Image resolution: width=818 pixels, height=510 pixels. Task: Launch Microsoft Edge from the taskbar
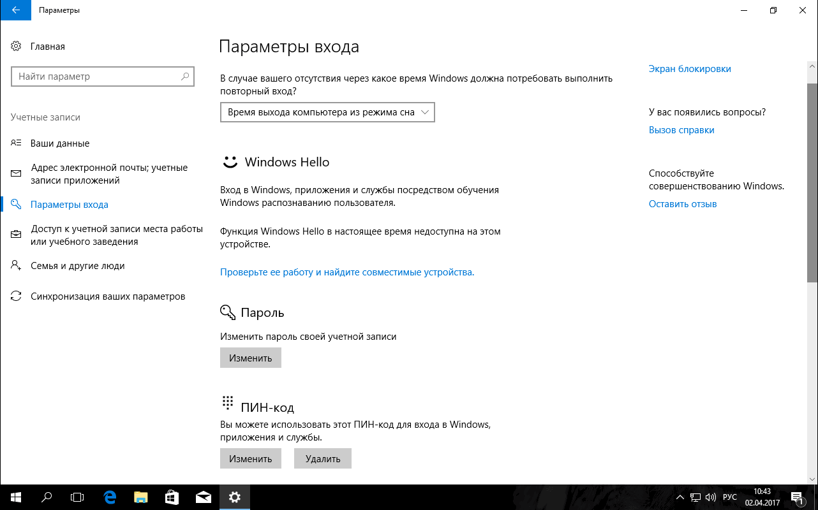tap(110, 497)
